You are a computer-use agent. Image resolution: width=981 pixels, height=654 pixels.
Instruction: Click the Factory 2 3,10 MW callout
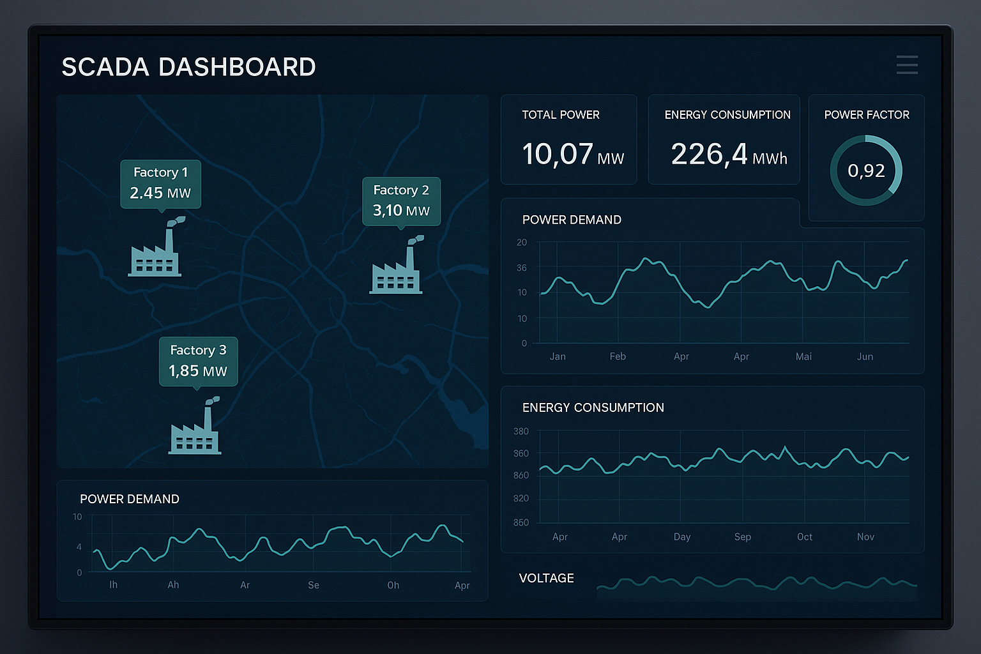402,201
